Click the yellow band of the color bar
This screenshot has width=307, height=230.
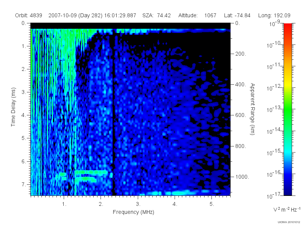point(288,83)
